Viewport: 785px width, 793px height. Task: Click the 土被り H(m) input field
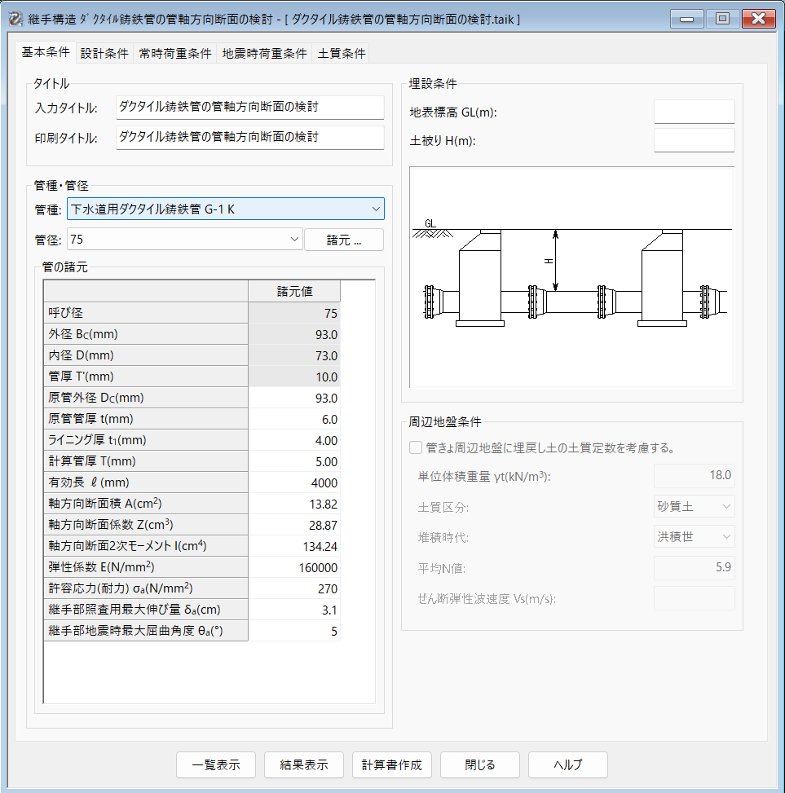point(694,140)
